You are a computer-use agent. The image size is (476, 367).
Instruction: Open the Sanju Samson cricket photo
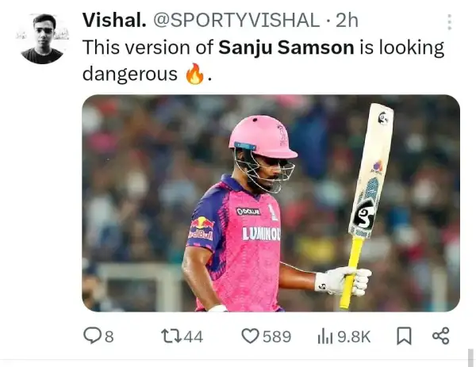coord(271,203)
